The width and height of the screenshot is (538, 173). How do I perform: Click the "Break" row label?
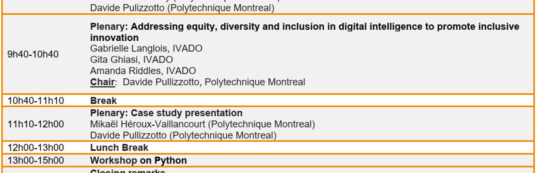tap(104, 100)
